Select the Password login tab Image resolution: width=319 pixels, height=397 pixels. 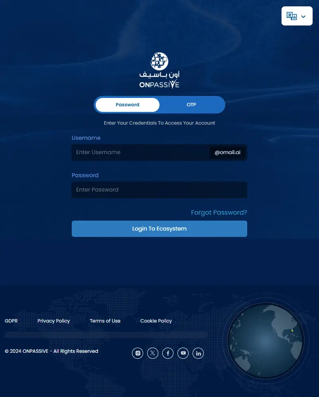[x=128, y=105]
